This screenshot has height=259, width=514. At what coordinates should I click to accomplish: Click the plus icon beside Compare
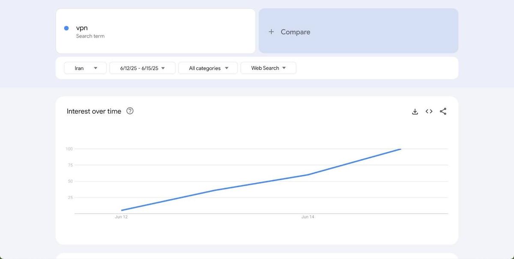[271, 32]
